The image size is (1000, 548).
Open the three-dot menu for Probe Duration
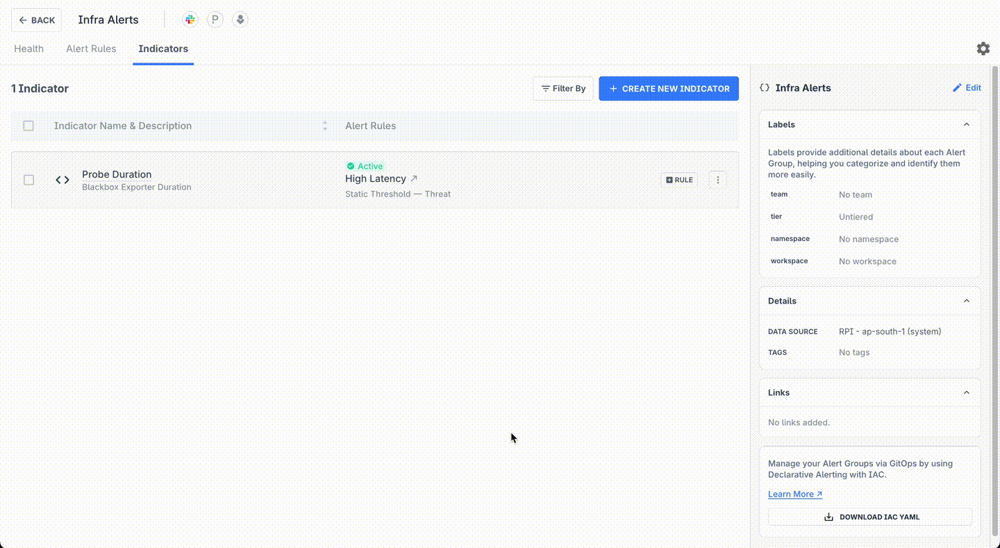717,180
